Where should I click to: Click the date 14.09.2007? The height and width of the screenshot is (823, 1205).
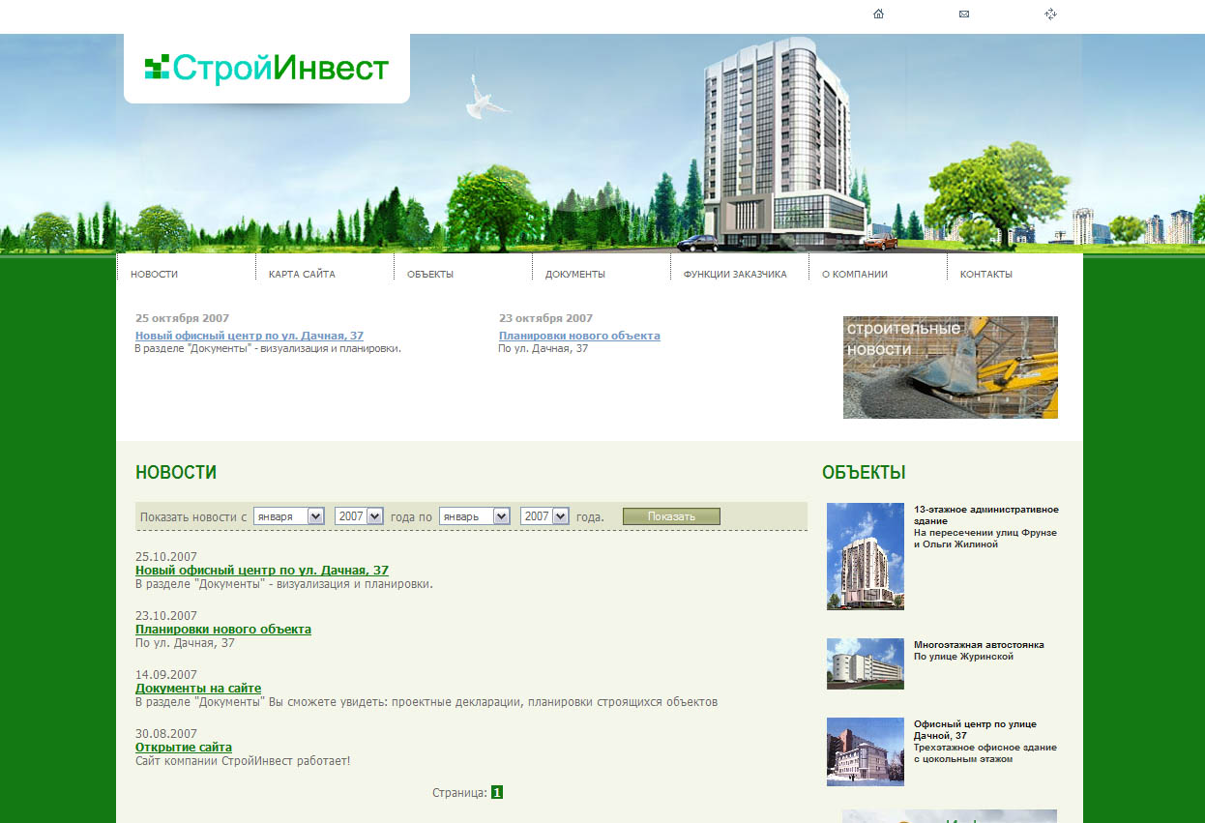166,675
